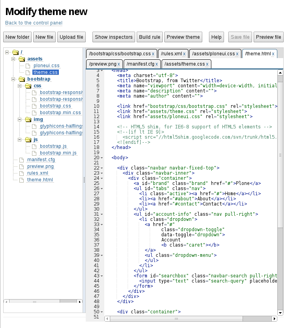Click the file icon beside theme.html
288x328 pixels.
tap(22, 180)
